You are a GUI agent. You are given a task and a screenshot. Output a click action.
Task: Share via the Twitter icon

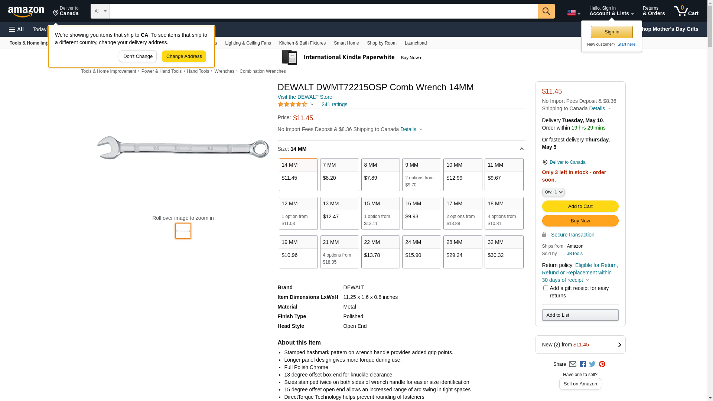(x=592, y=364)
